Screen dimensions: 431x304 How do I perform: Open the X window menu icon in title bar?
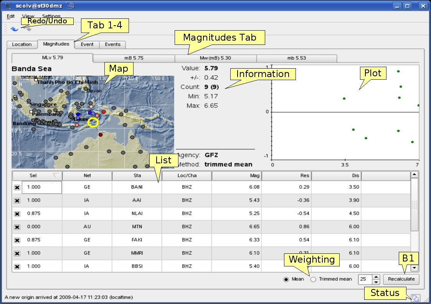coord(8,5)
